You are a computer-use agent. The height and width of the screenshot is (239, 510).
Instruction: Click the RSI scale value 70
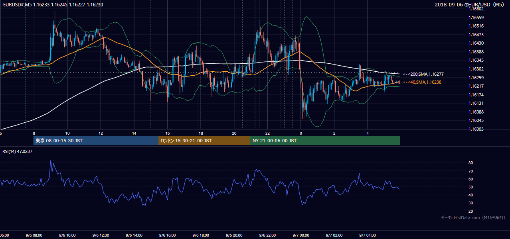click(471, 171)
